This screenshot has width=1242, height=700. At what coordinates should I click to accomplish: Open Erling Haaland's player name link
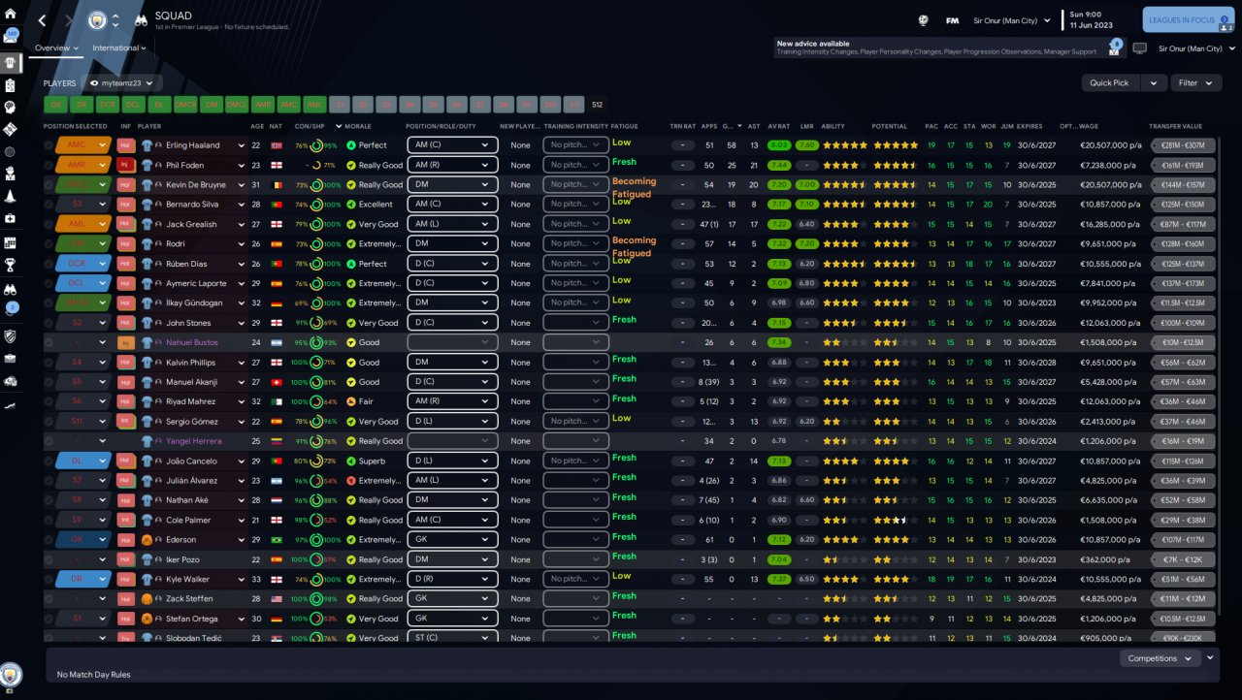(x=192, y=145)
